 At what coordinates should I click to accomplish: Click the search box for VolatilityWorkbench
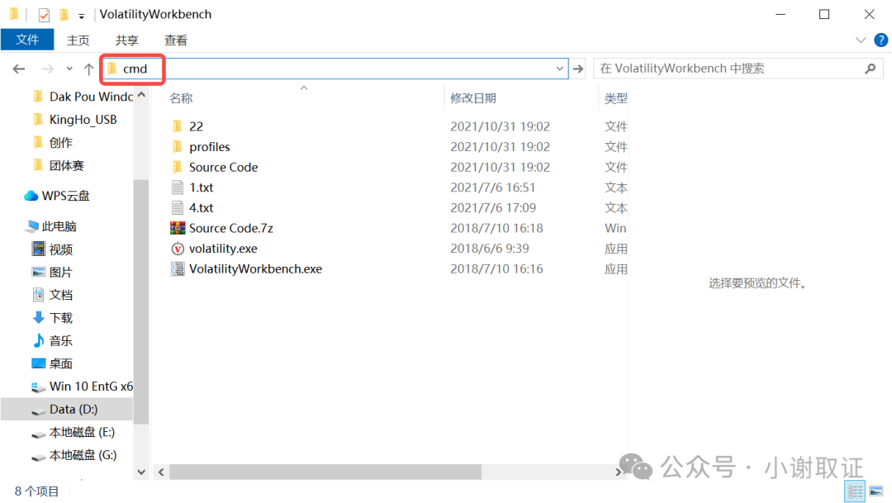click(738, 69)
